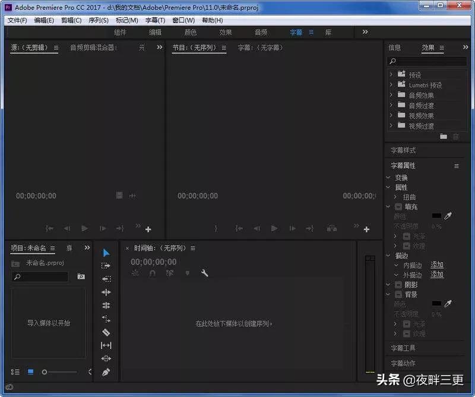Click Creative Cloud icon in status bar
The height and width of the screenshot is (397, 475).
point(9,388)
